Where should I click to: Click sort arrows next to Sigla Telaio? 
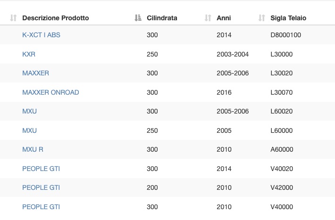pos(262,18)
